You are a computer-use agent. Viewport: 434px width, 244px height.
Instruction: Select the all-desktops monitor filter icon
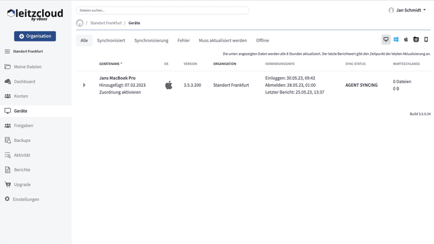pos(386,40)
